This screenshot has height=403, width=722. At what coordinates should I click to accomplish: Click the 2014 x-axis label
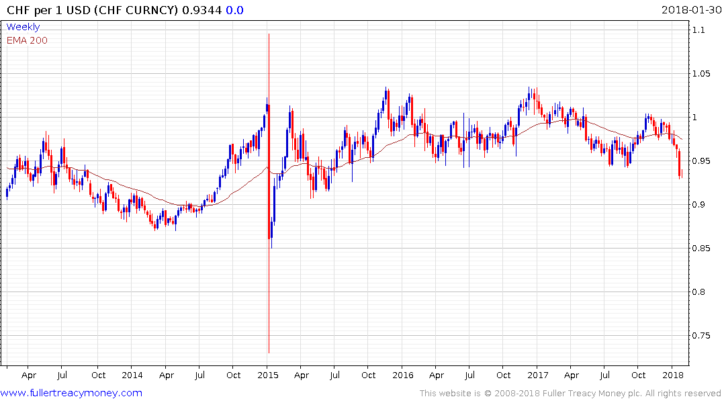click(x=132, y=375)
